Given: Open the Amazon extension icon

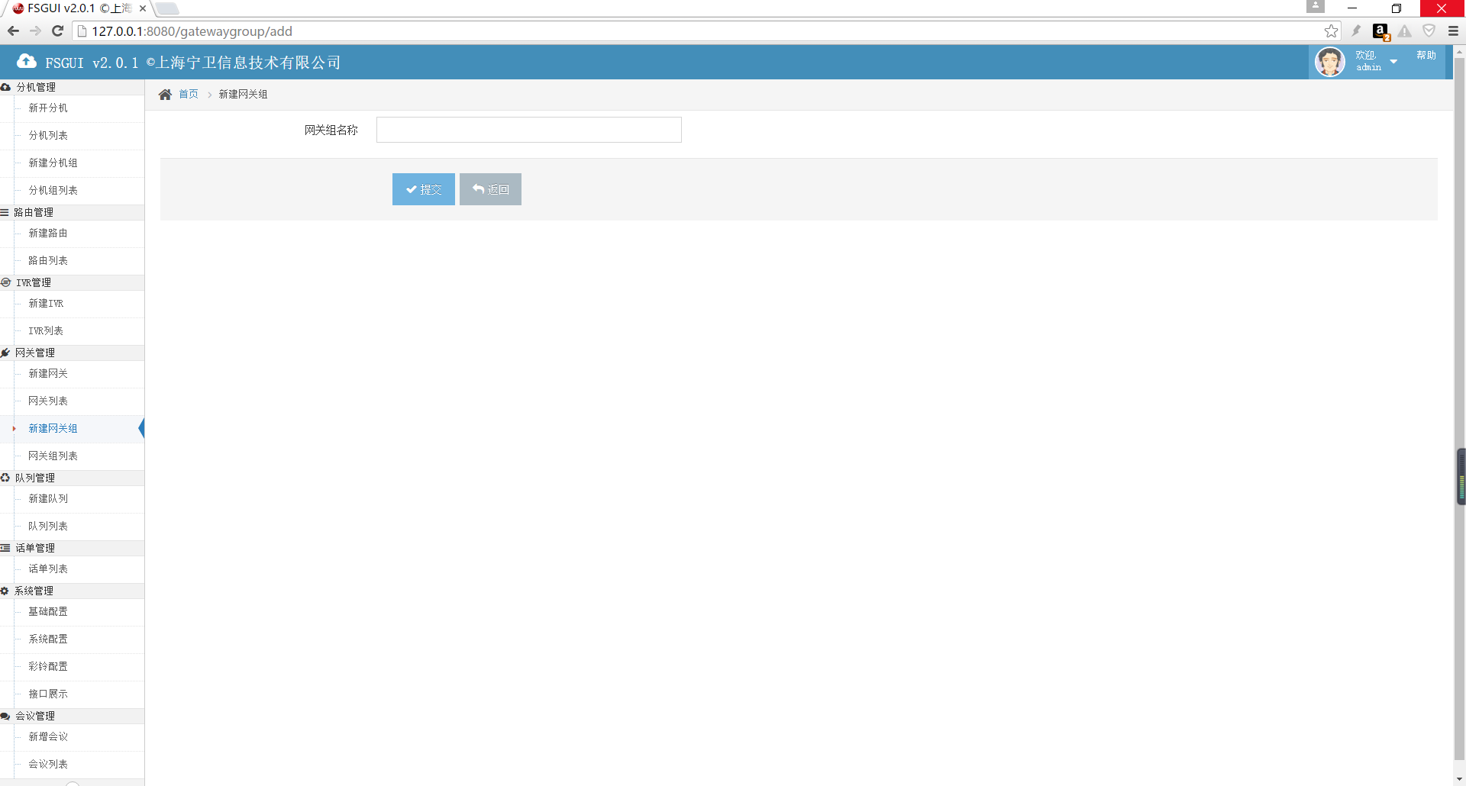Looking at the screenshot, I should [x=1380, y=31].
